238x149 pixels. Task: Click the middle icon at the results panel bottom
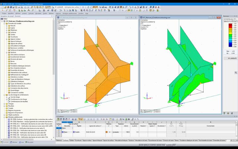tap(228, 113)
